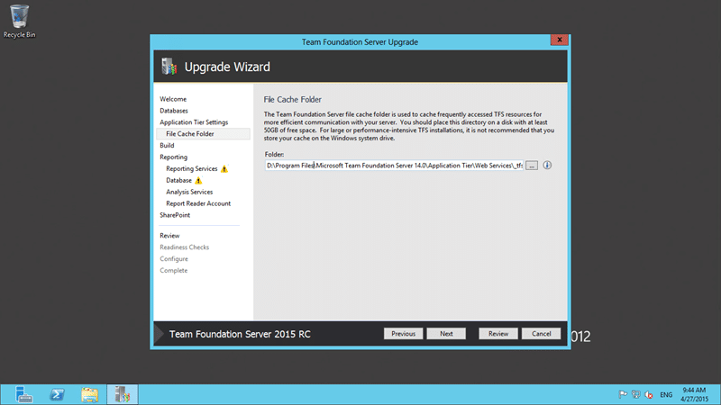Select the Reporting step

coord(173,157)
